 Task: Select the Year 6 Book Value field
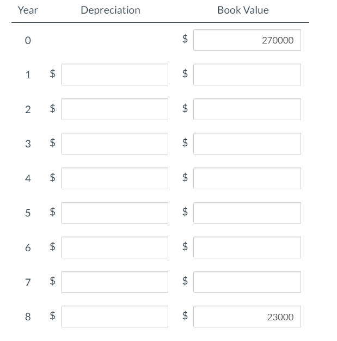point(247,247)
